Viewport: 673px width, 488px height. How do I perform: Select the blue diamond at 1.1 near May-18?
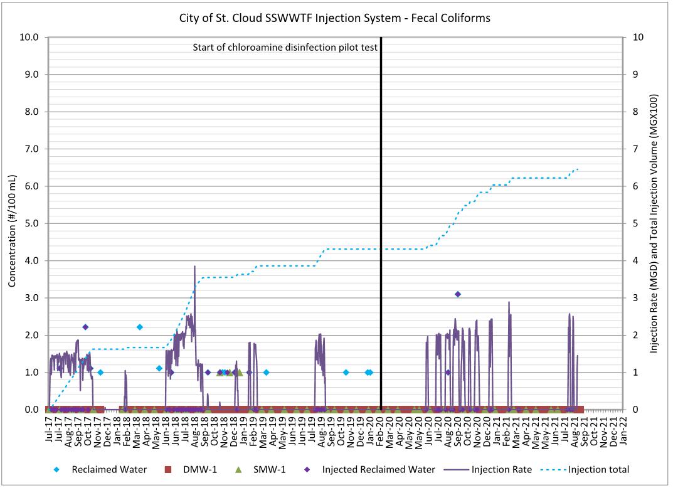[159, 368]
